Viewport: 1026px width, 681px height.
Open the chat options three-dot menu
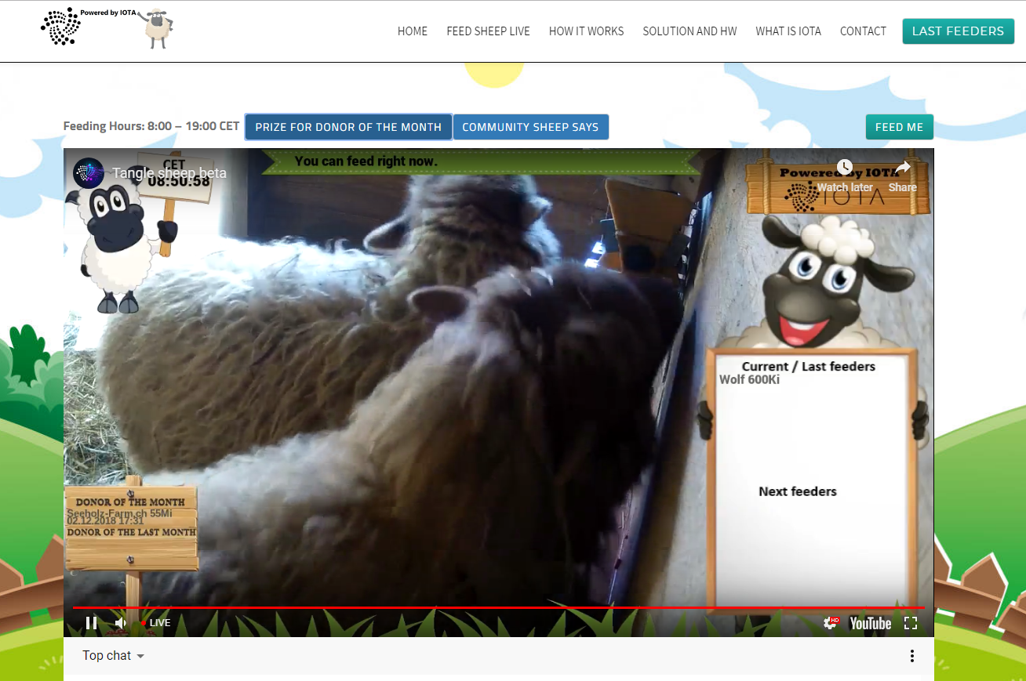tap(911, 656)
